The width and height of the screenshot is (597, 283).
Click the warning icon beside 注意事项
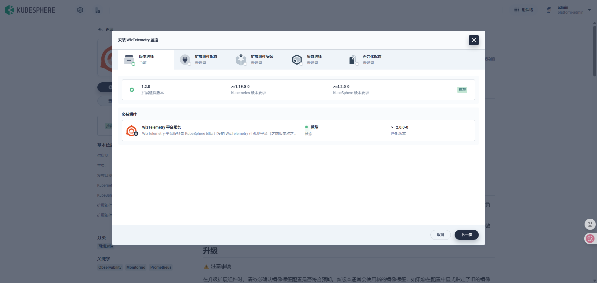point(206,267)
